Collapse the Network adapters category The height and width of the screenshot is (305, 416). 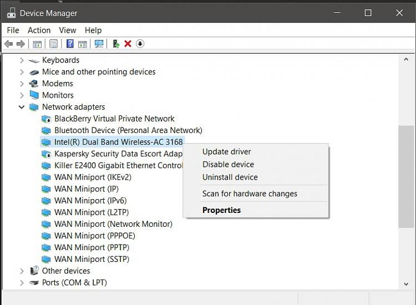[x=22, y=107]
